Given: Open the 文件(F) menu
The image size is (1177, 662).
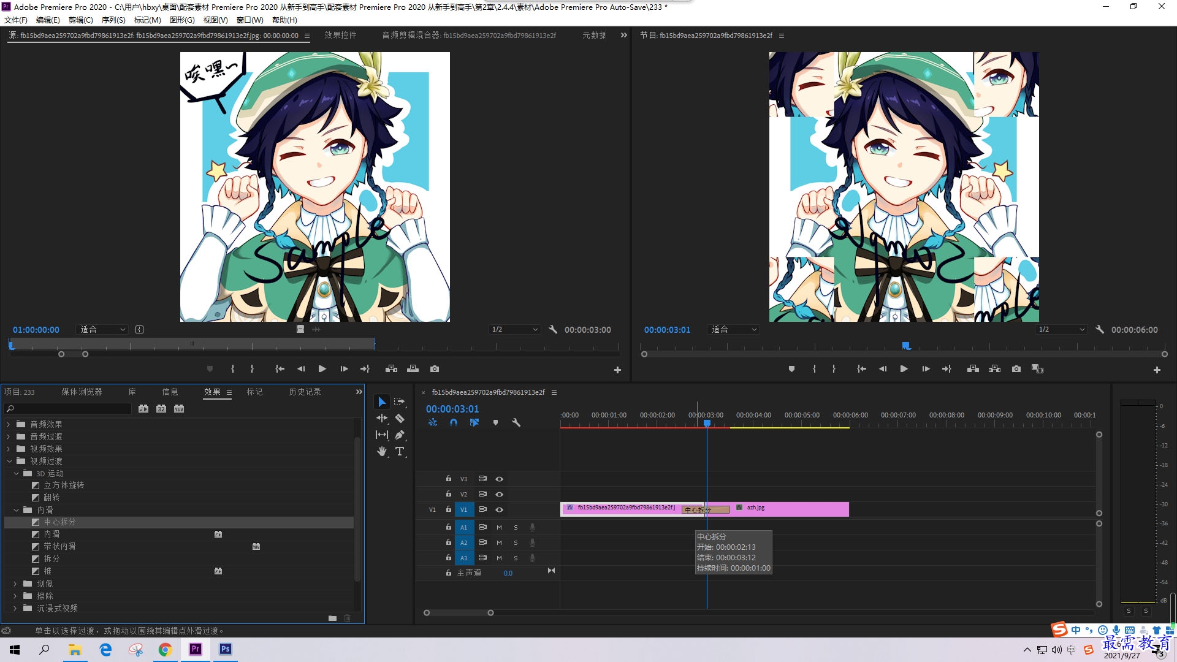Looking at the screenshot, I should click(x=16, y=20).
